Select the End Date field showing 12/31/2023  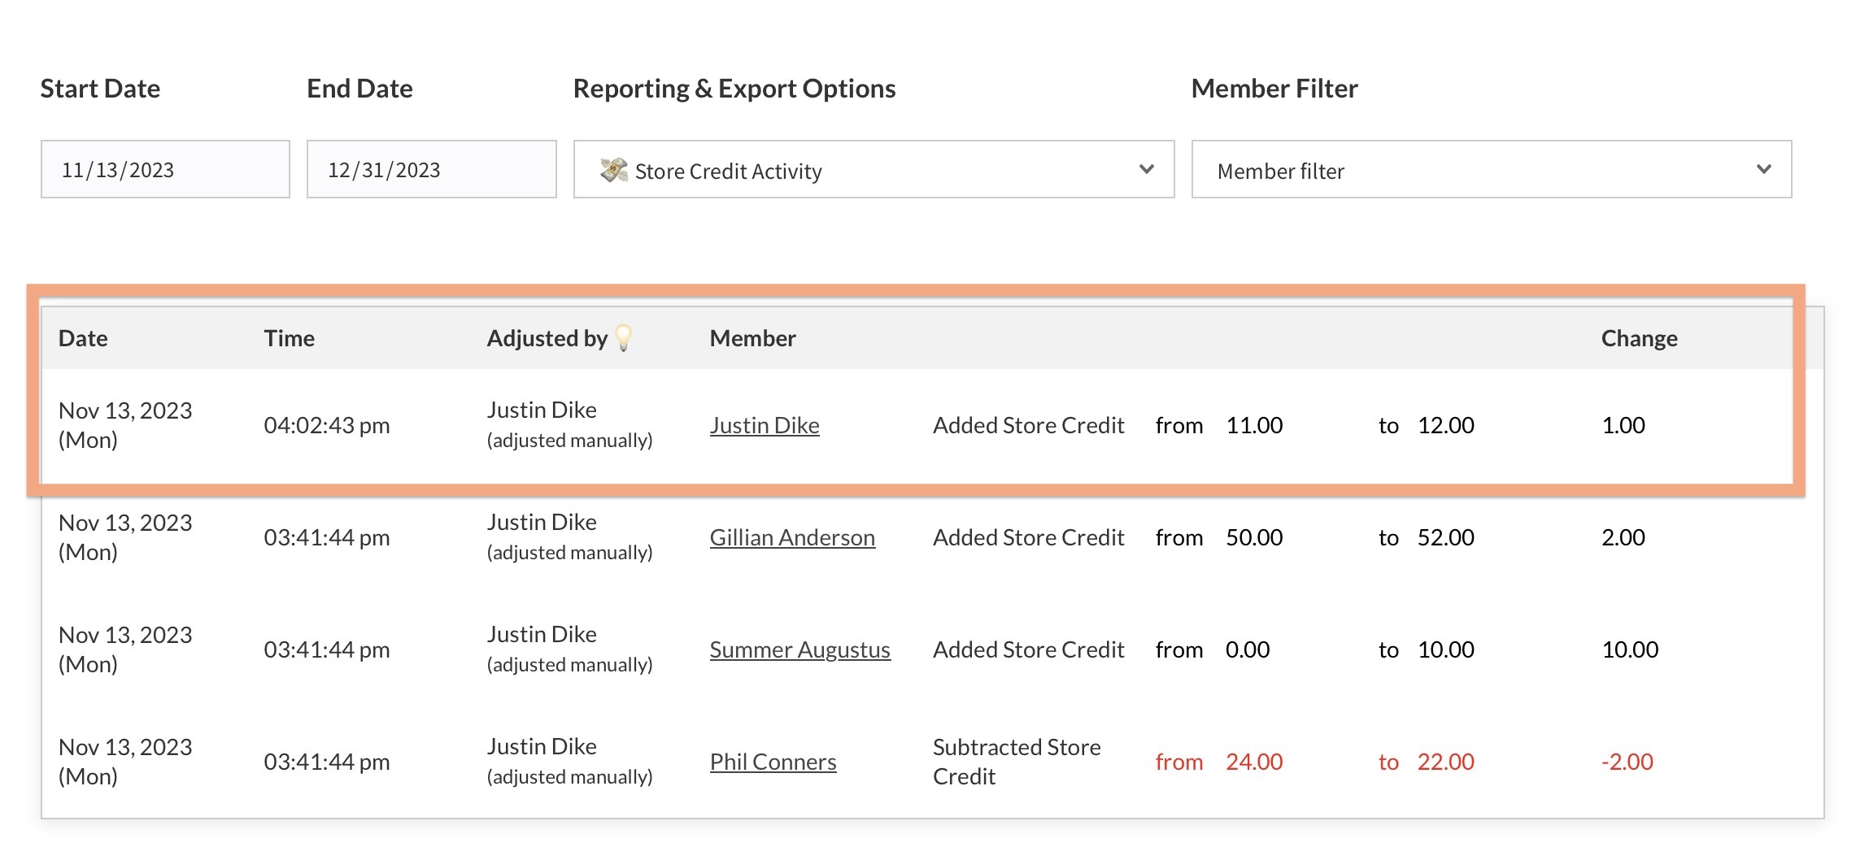coord(431,170)
